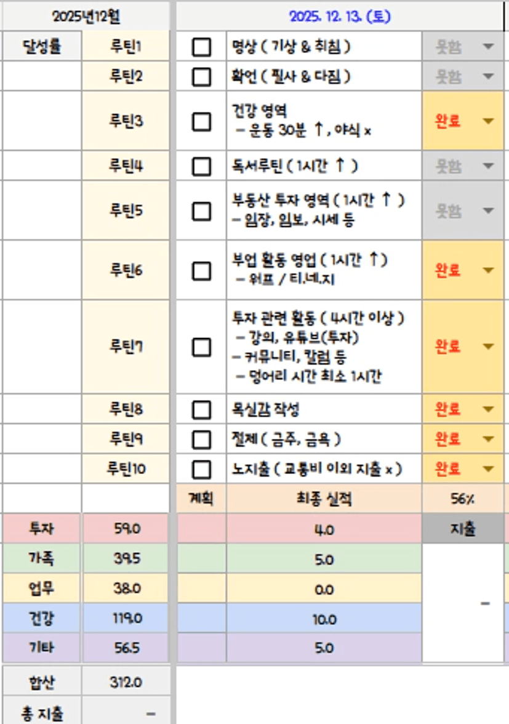Viewport: 509px width, 724px height.
Task: Select the 달성률 header cell
Action: (x=42, y=46)
